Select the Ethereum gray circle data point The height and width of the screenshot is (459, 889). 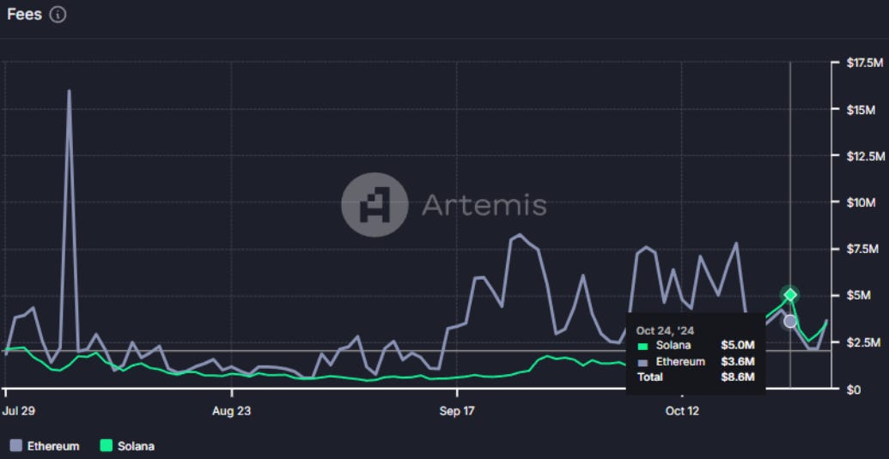[789, 321]
